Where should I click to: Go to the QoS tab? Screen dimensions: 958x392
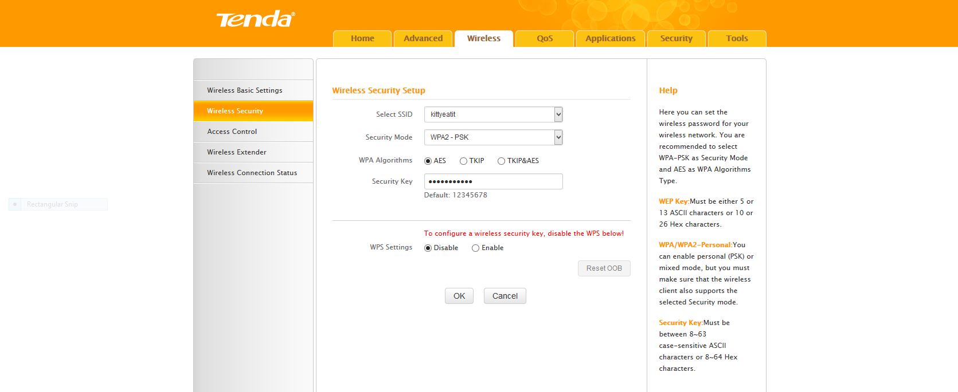(545, 38)
